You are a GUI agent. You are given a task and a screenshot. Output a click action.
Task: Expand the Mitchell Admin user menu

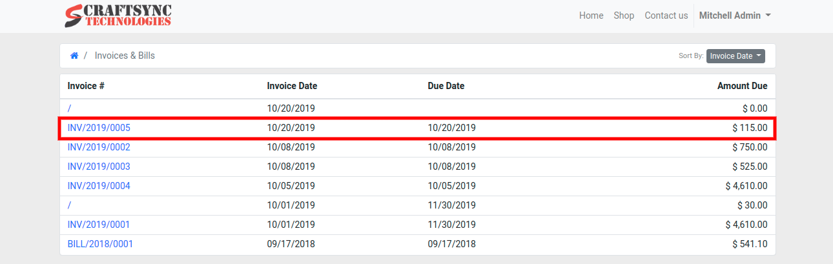pyautogui.click(x=735, y=15)
